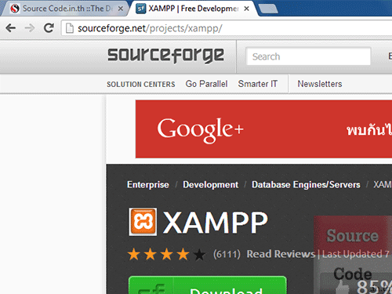The image size is (392, 294).
Task: Click the orange XAMPP project logo
Action: click(143, 222)
